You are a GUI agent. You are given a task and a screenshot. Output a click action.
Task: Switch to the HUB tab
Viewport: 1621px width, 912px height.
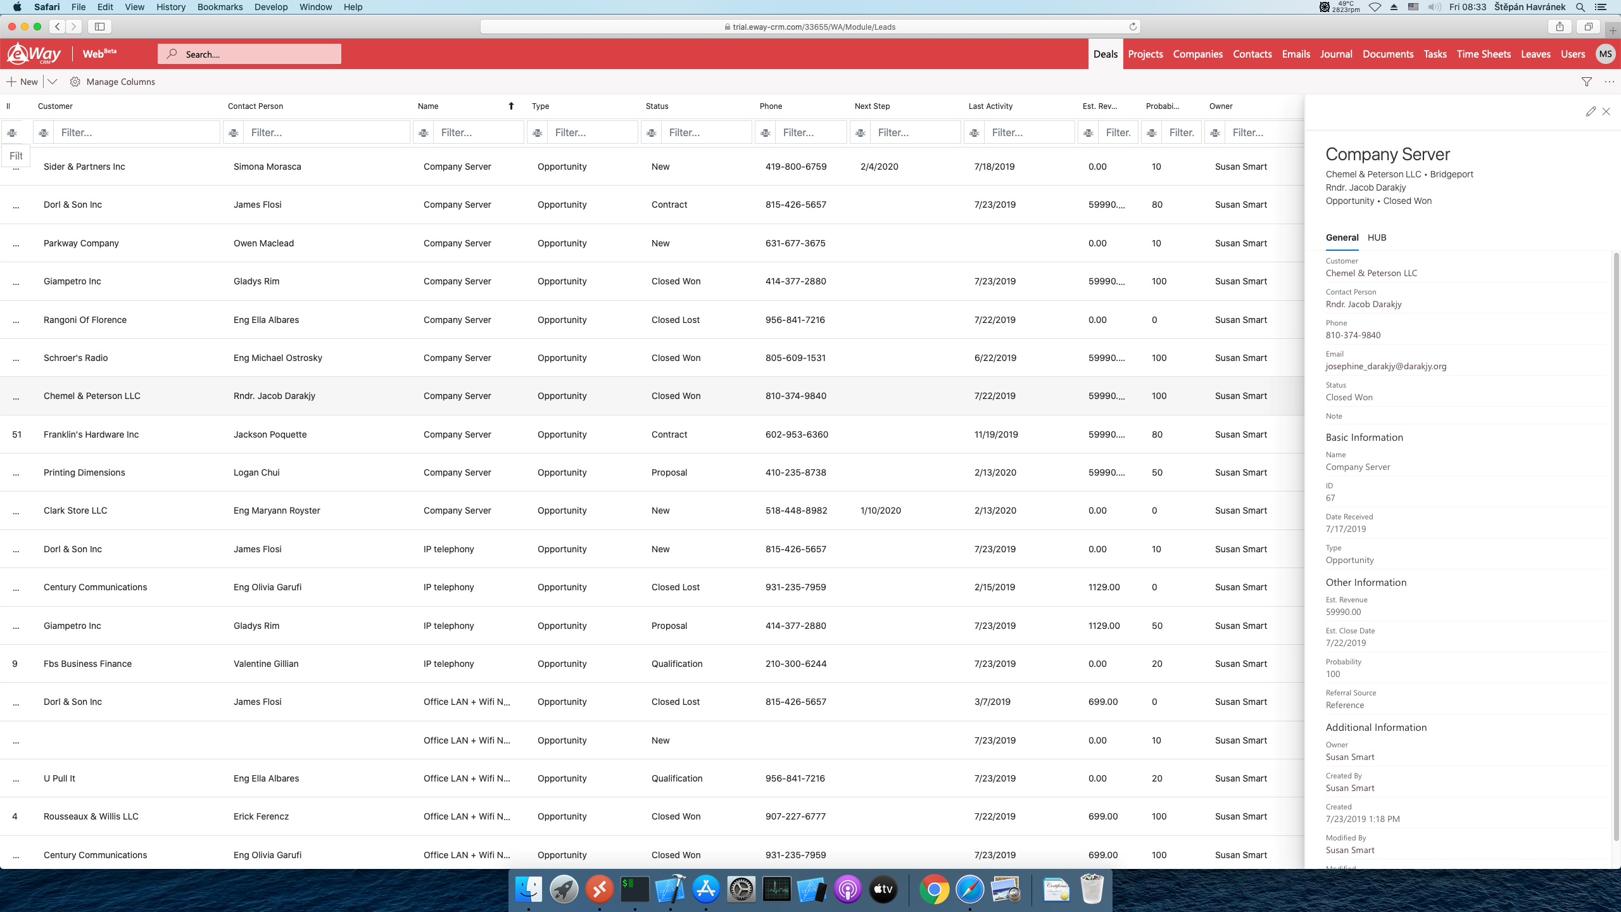click(x=1377, y=237)
